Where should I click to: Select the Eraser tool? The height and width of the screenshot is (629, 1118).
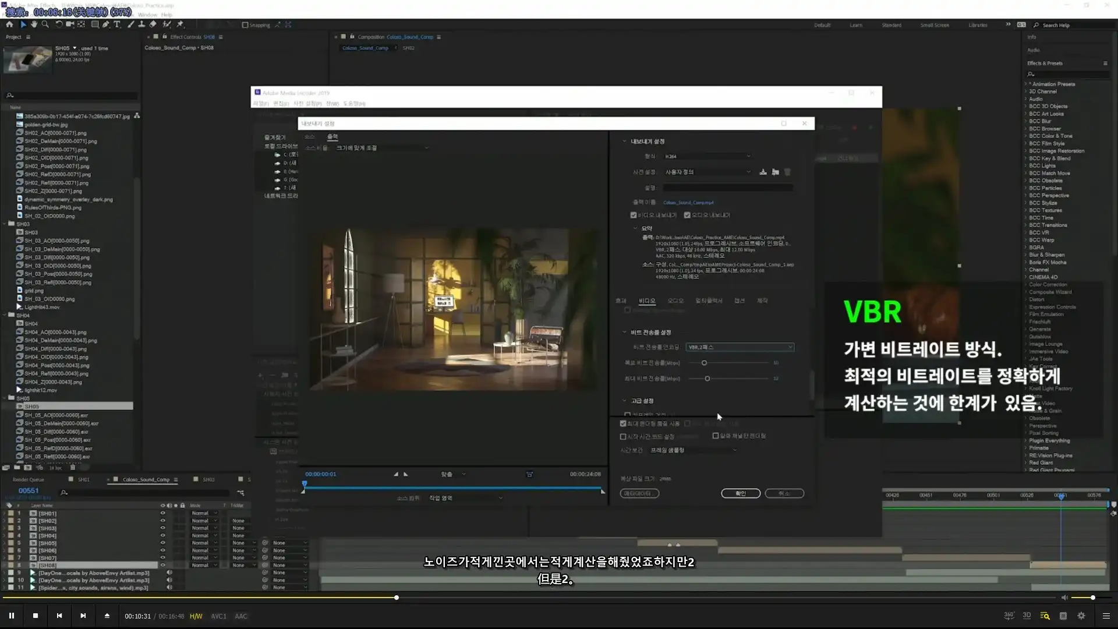coord(153,24)
